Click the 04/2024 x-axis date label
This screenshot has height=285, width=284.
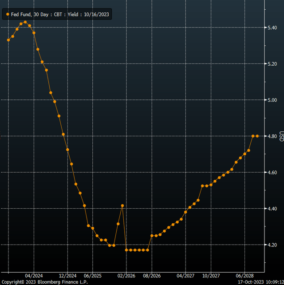pos(34,275)
